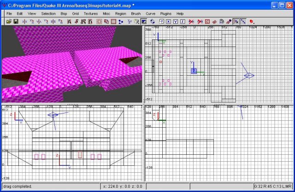Toggle the Scale Y lock button

(176, 22)
